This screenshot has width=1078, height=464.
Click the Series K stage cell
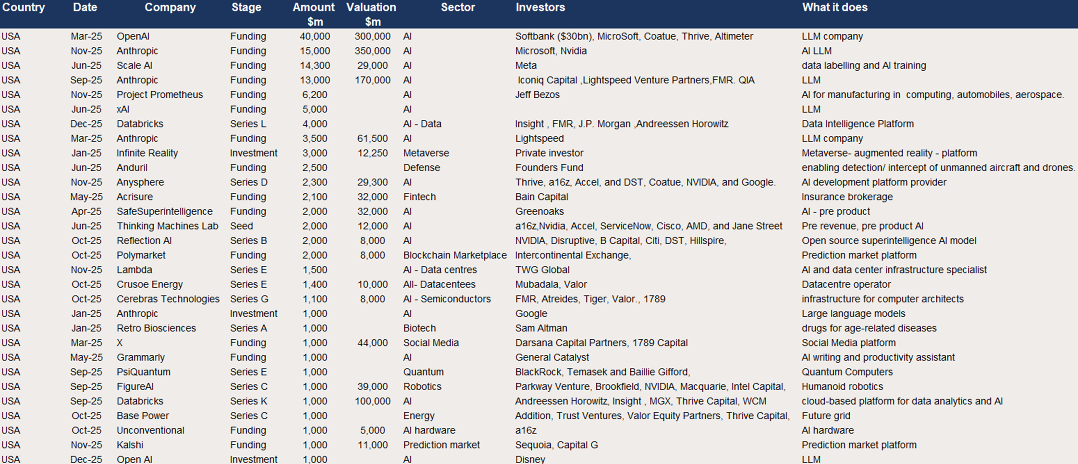coord(249,401)
